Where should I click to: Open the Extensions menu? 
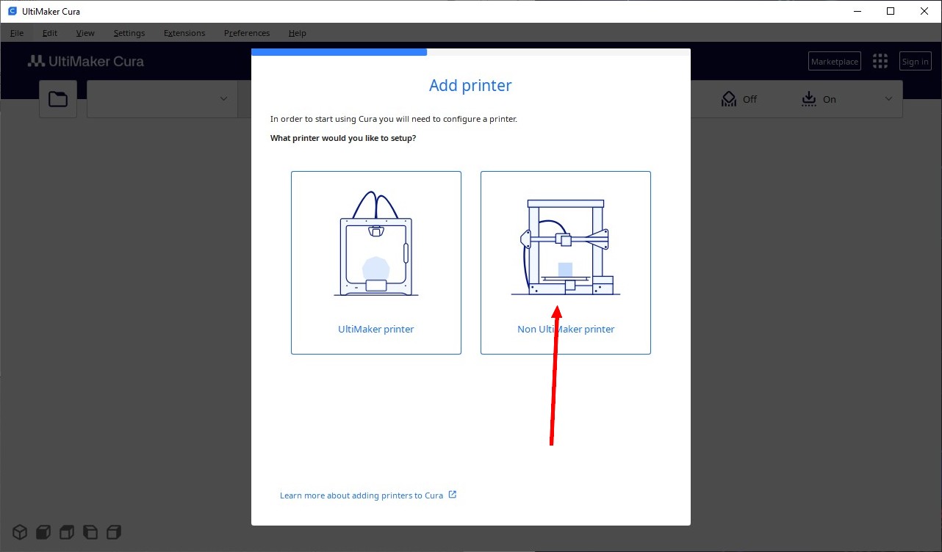coord(184,33)
